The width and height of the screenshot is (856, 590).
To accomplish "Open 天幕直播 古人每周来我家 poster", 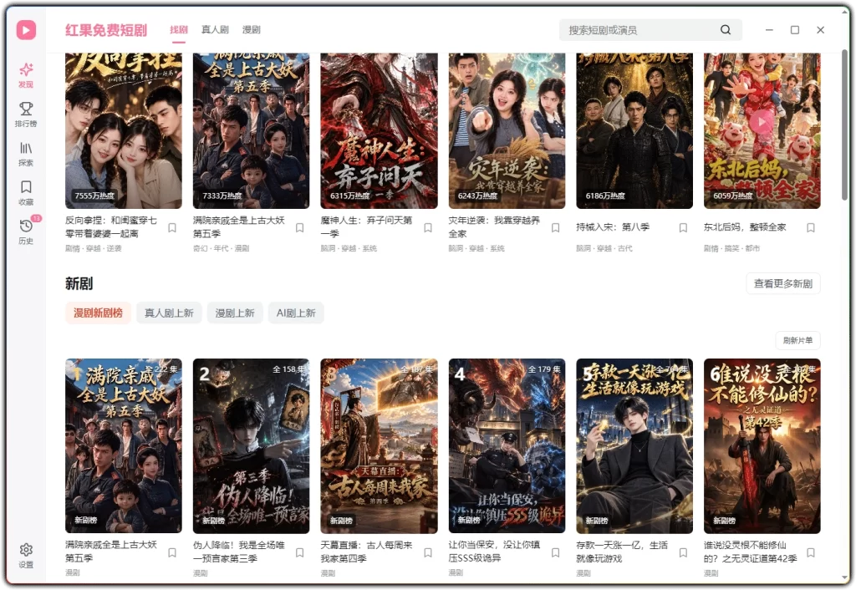I will click(379, 446).
